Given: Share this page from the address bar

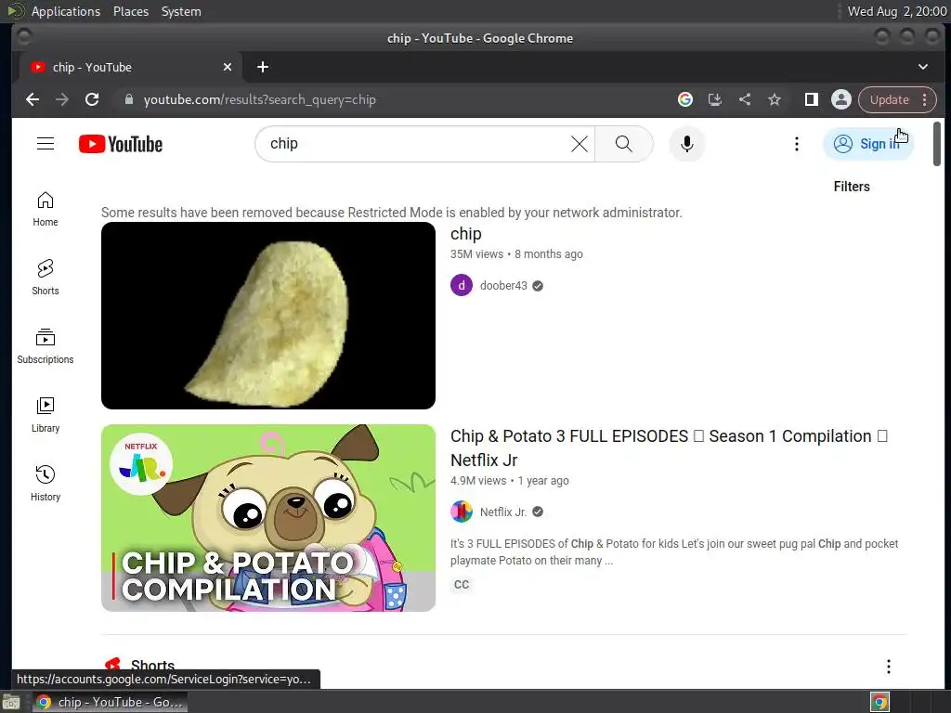Looking at the screenshot, I should 745,99.
